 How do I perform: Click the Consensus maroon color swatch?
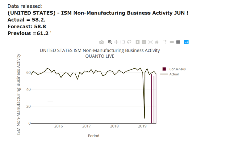(x=164, y=69)
